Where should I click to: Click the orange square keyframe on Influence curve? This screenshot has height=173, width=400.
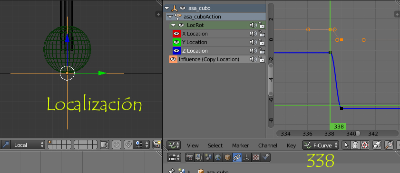[341, 40]
